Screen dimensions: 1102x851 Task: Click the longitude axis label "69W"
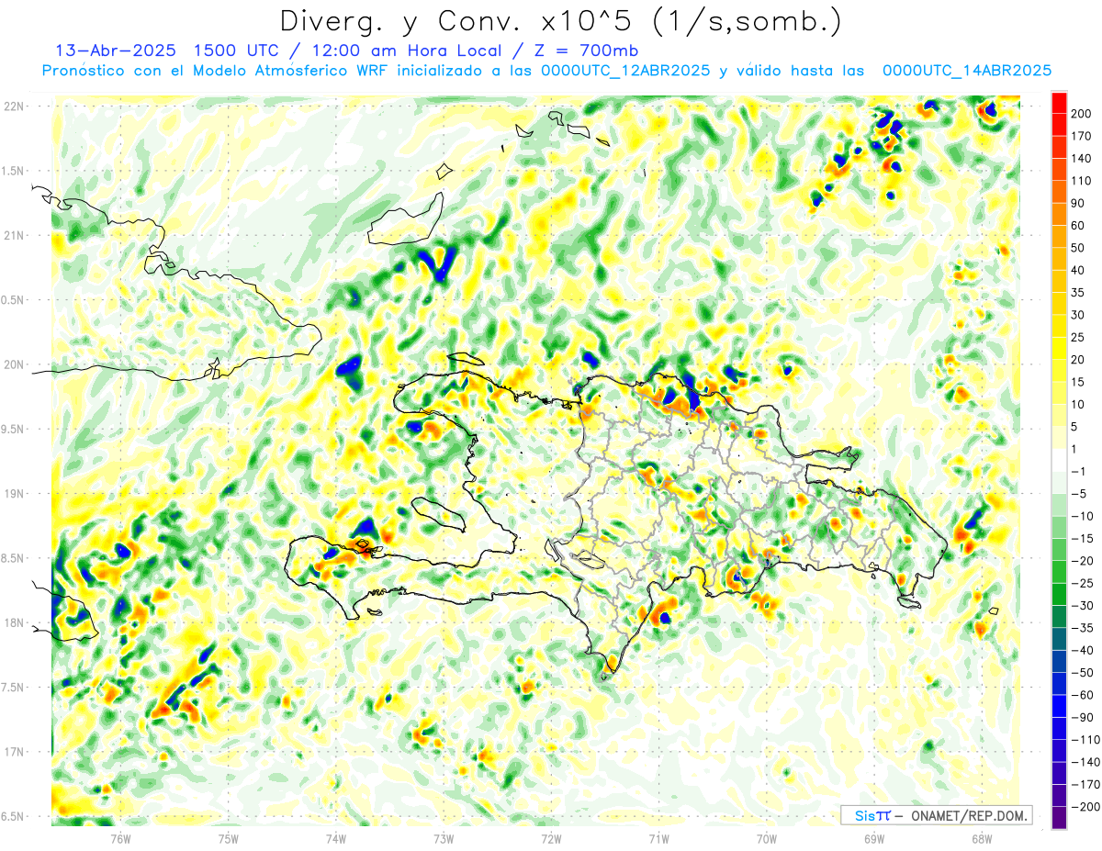click(874, 838)
